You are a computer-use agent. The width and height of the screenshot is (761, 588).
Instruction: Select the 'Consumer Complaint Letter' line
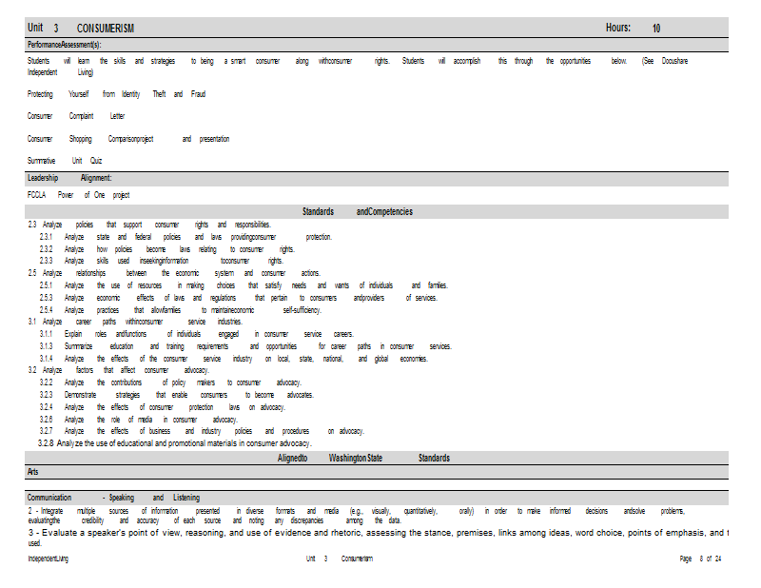coord(76,116)
